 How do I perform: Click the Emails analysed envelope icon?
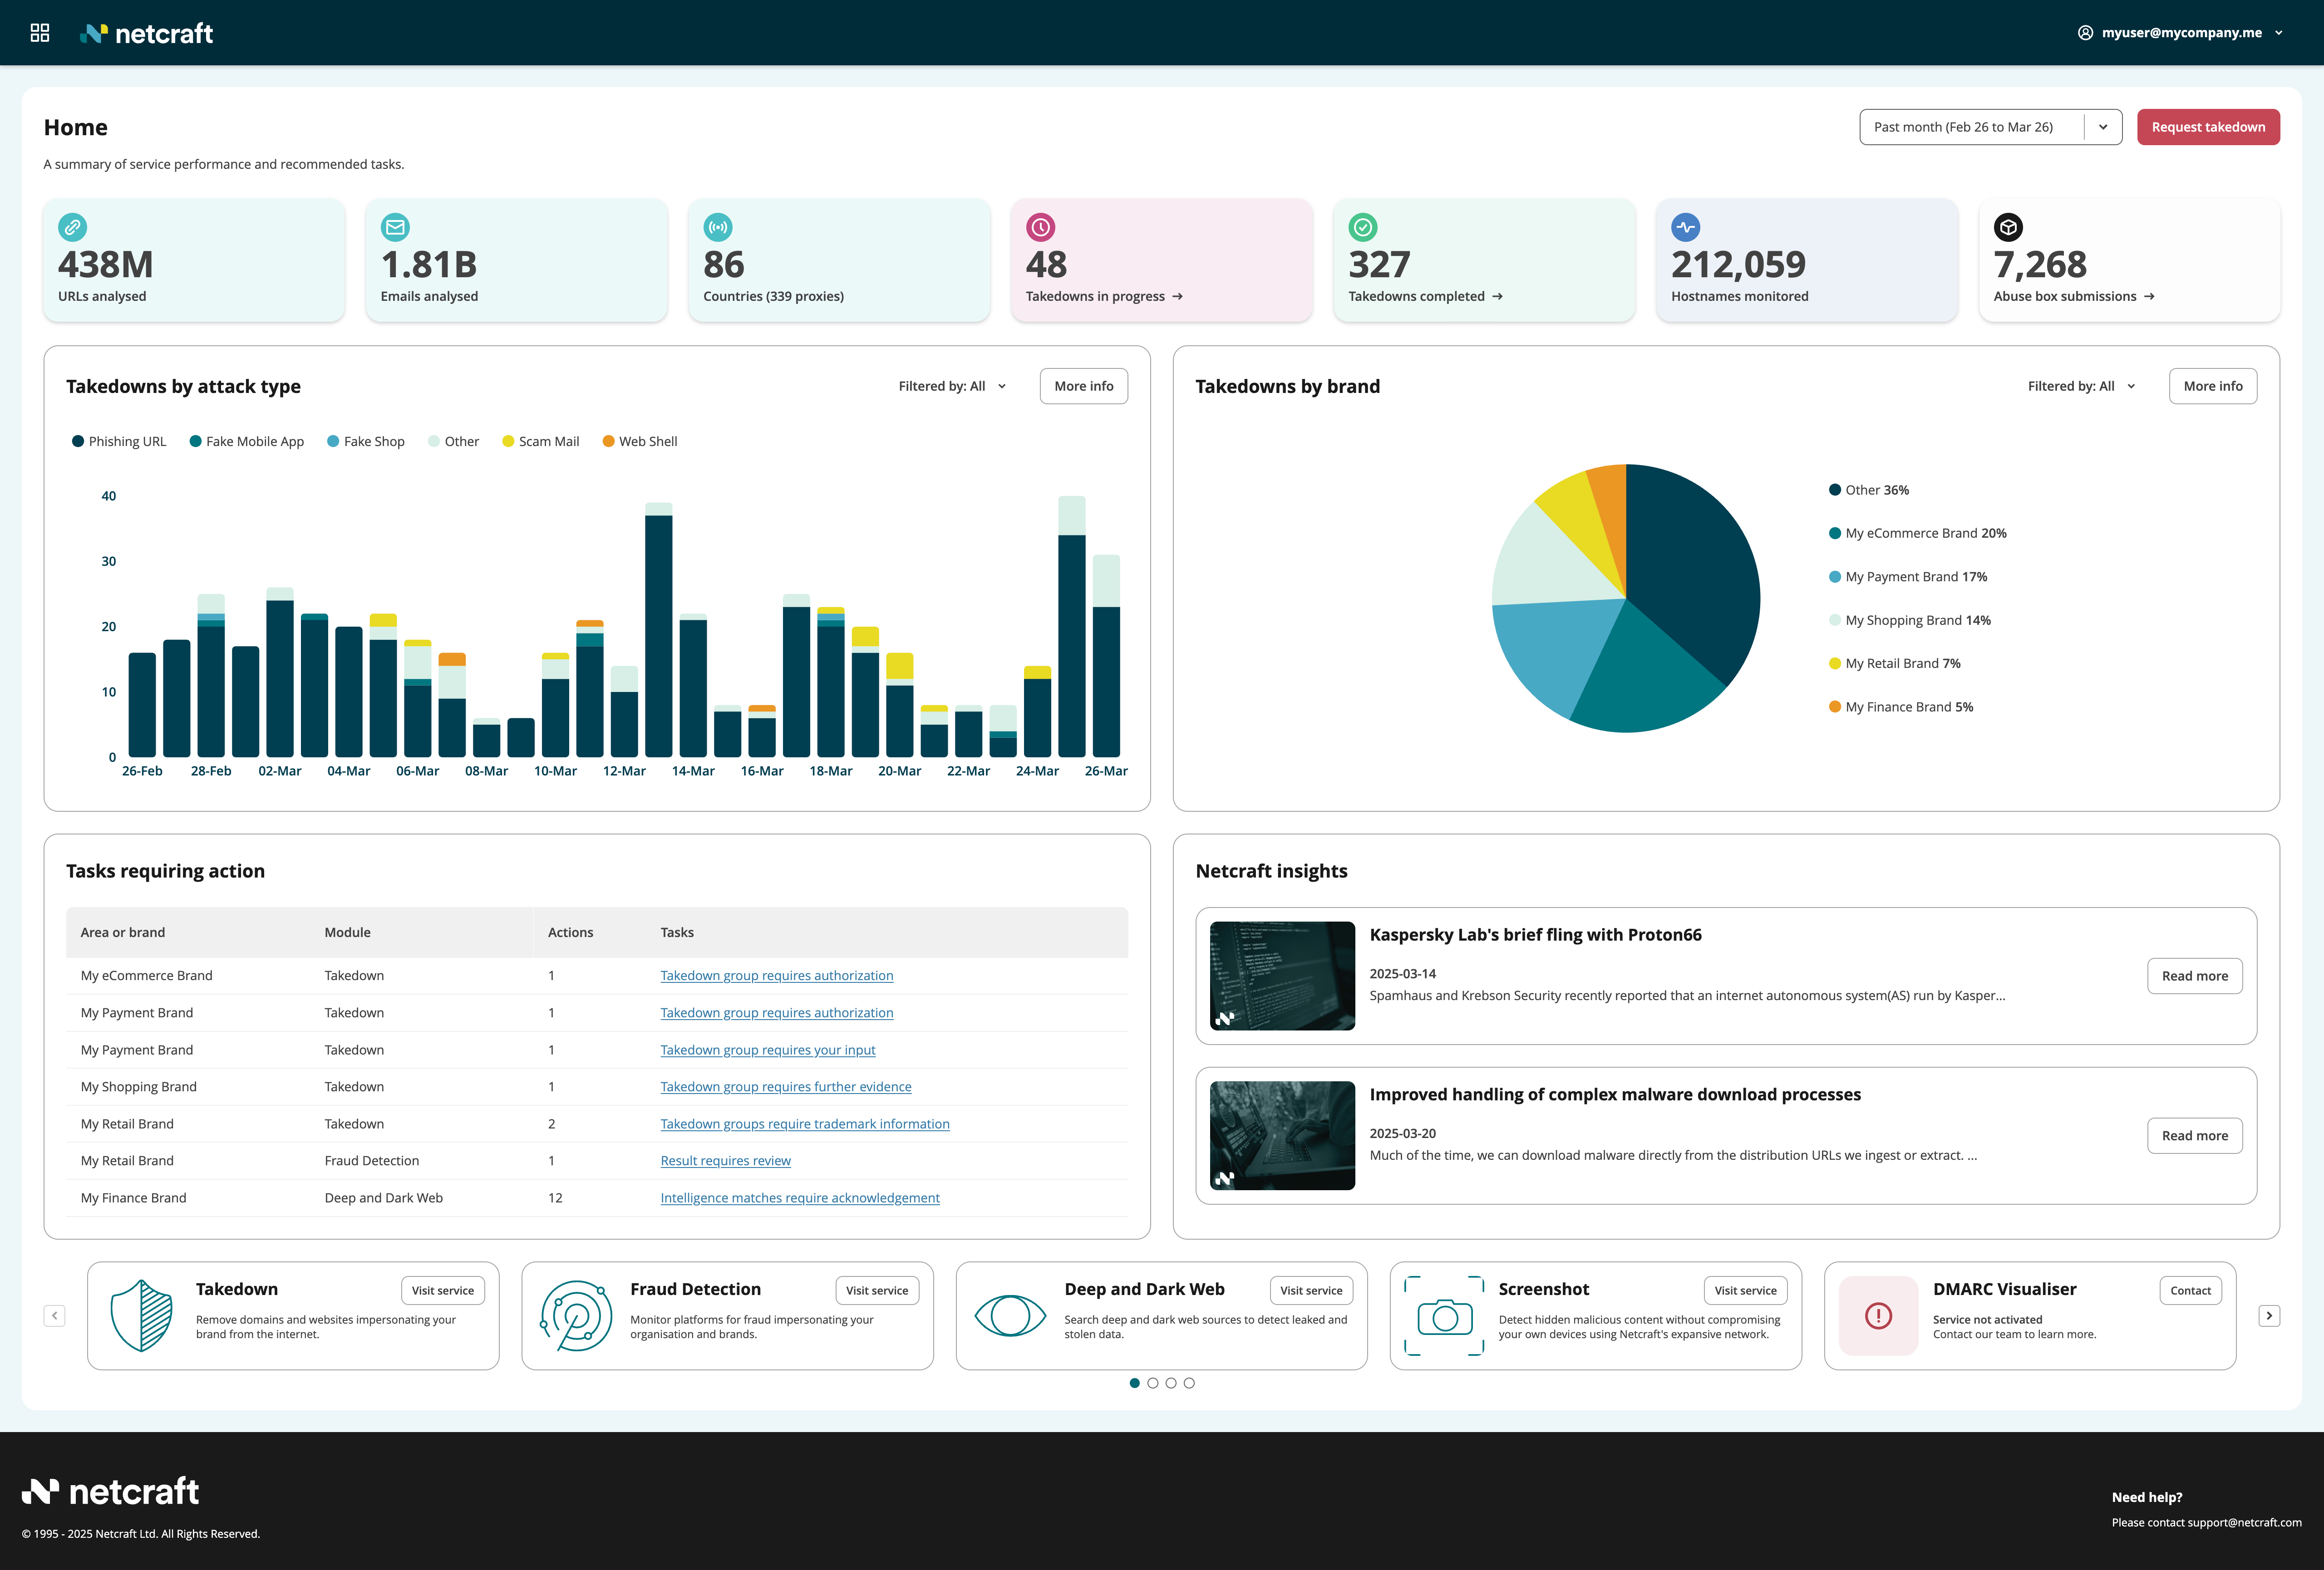[x=395, y=227]
